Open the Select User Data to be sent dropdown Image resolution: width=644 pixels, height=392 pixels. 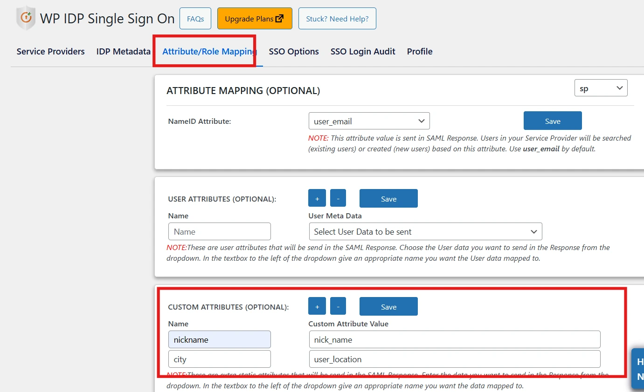[425, 231]
